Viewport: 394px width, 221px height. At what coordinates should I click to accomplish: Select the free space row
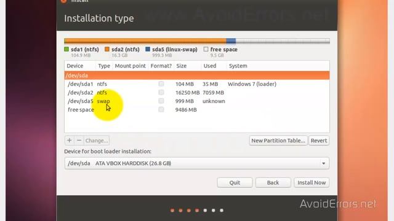coord(197,109)
